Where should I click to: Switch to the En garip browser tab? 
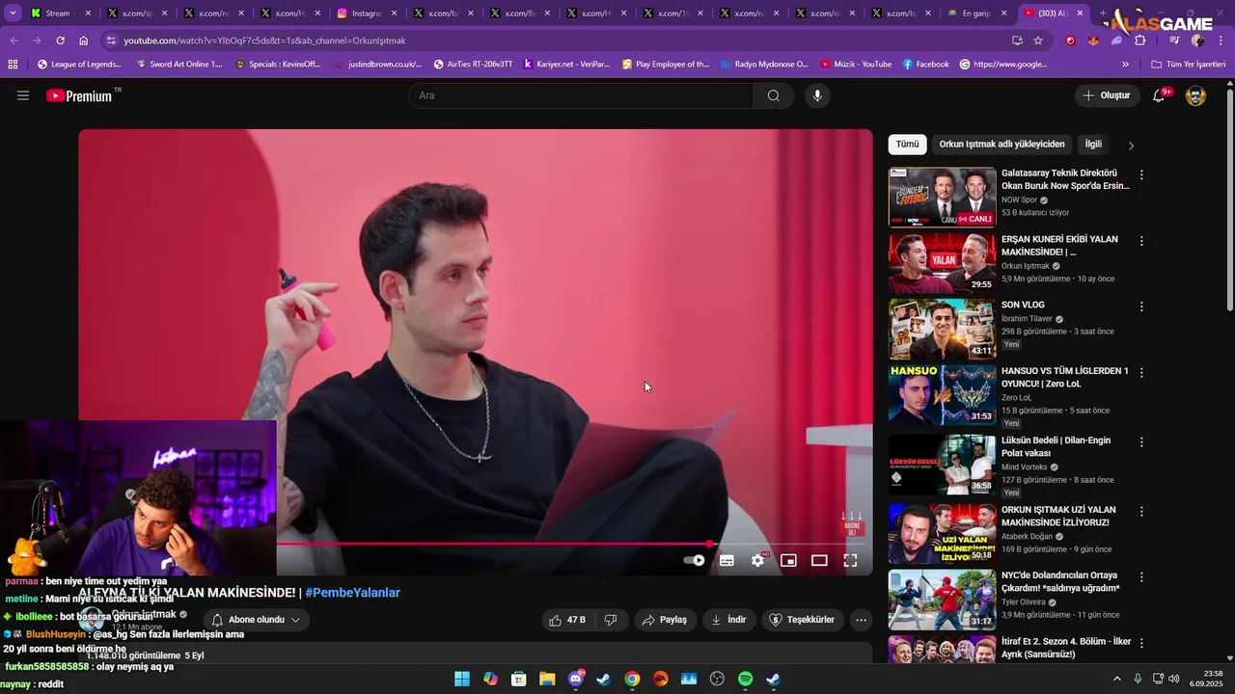978,13
